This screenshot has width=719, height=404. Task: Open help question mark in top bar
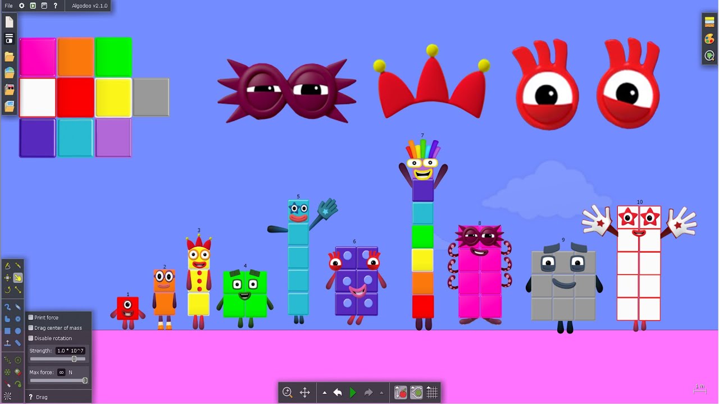[55, 6]
